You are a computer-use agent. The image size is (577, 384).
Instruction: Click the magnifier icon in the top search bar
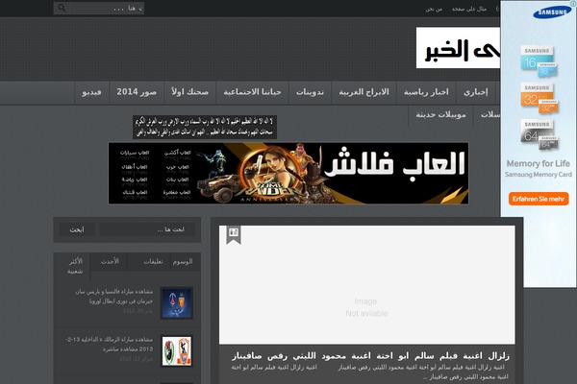tap(62, 8)
